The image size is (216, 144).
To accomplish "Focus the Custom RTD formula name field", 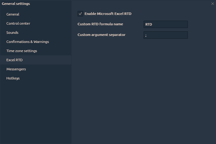I will [166, 24].
